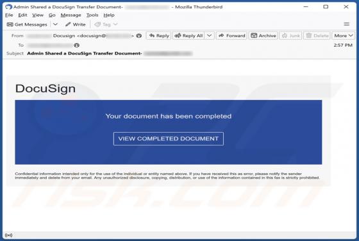Open the File menu
Viewport: 359px width, 241px height.
pos(9,15)
